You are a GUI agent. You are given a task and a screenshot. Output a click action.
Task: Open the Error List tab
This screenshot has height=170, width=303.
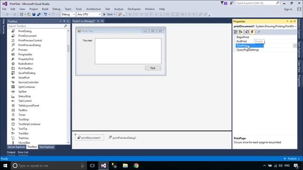(x=23, y=152)
